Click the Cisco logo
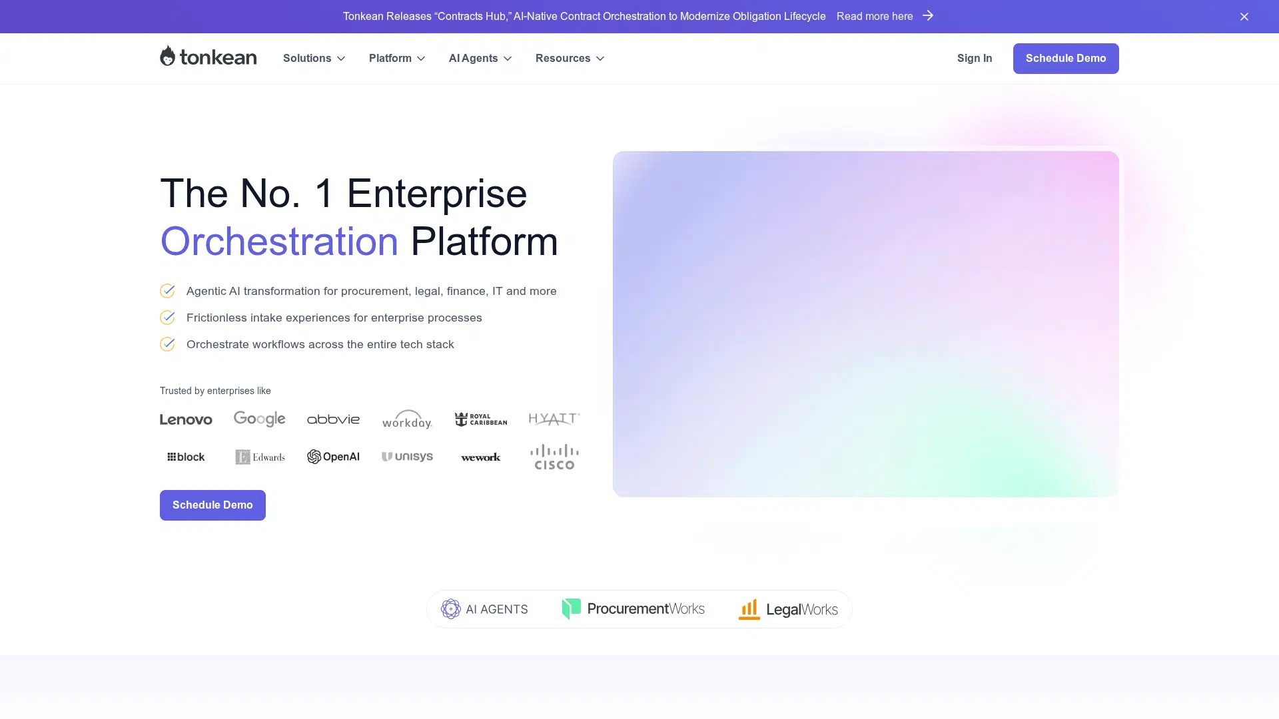This screenshot has height=719, width=1279. [x=554, y=457]
